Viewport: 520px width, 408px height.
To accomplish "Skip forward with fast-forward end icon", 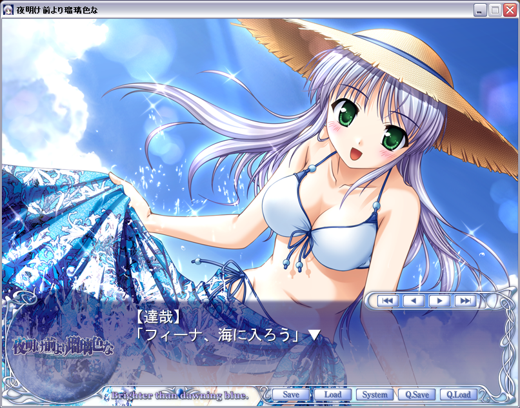I will pos(465,301).
